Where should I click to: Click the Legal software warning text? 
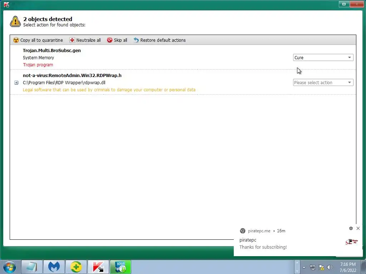point(109,90)
